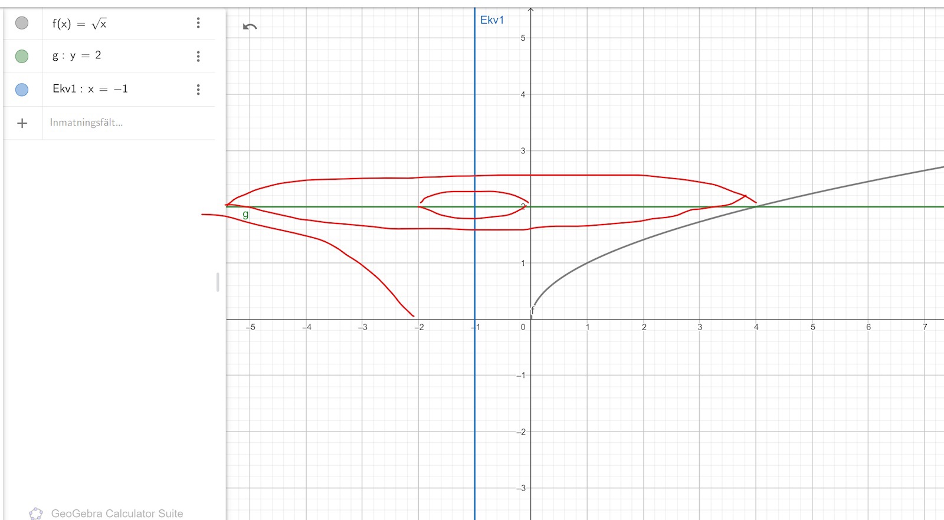This screenshot has height=520, width=944.
Task: Hide the f(x) square root function
Action: click(22, 23)
